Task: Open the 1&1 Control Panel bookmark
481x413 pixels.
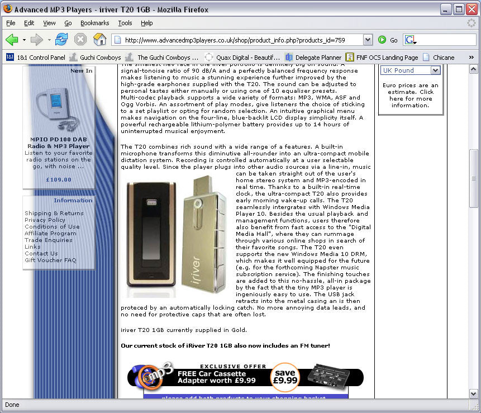Action: pyautogui.click(x=36, y=57)
